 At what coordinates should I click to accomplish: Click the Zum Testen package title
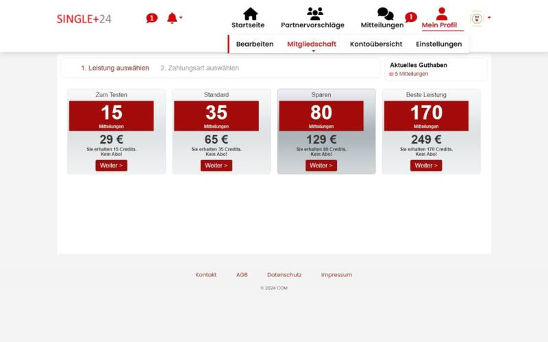click(111, 94)
